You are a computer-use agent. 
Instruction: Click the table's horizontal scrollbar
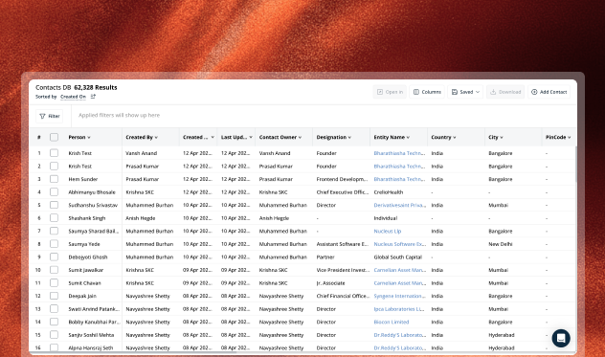[133, 352]
